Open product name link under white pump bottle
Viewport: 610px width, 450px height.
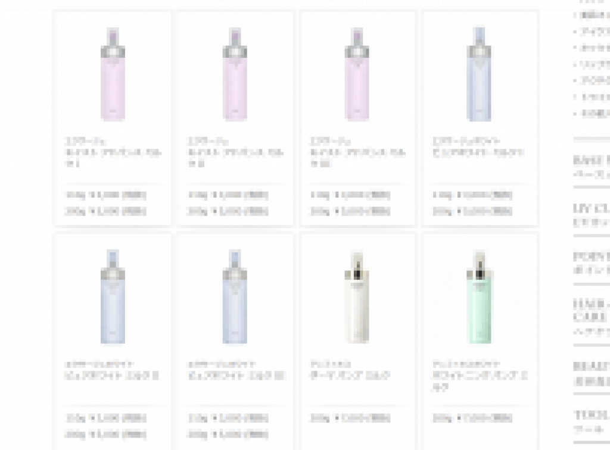(x=350, y=370)
